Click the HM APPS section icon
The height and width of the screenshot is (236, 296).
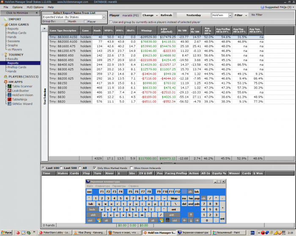[5, 82]
